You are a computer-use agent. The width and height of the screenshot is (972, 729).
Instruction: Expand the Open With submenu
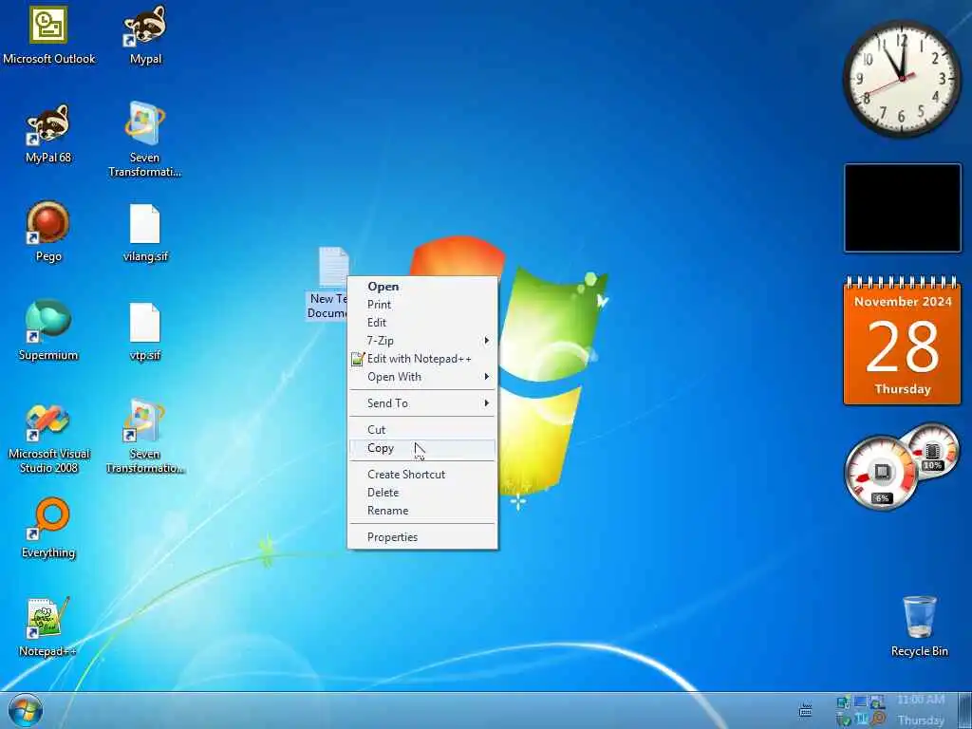click(422, 376)
